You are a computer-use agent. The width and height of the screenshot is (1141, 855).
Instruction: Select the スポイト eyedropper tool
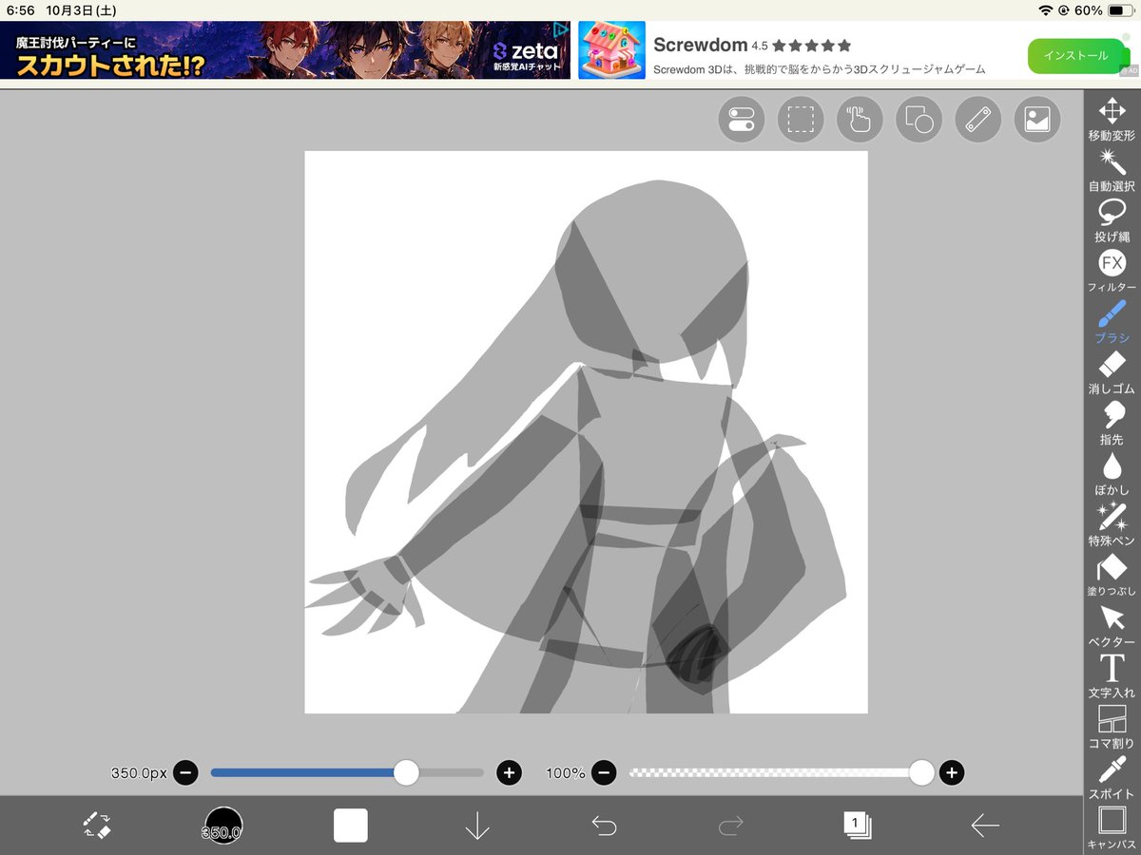tap(1112, 778)
